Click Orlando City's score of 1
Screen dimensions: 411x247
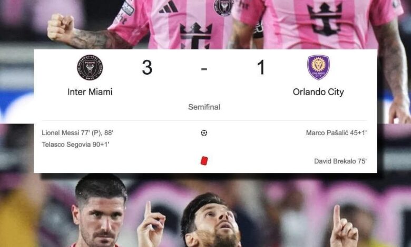coord(261,67)
